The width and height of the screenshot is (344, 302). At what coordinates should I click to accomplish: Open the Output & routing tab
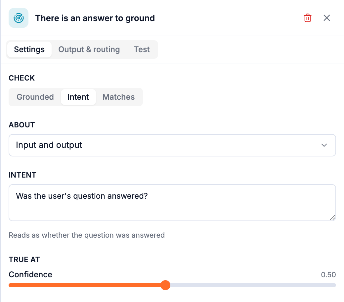89,50
